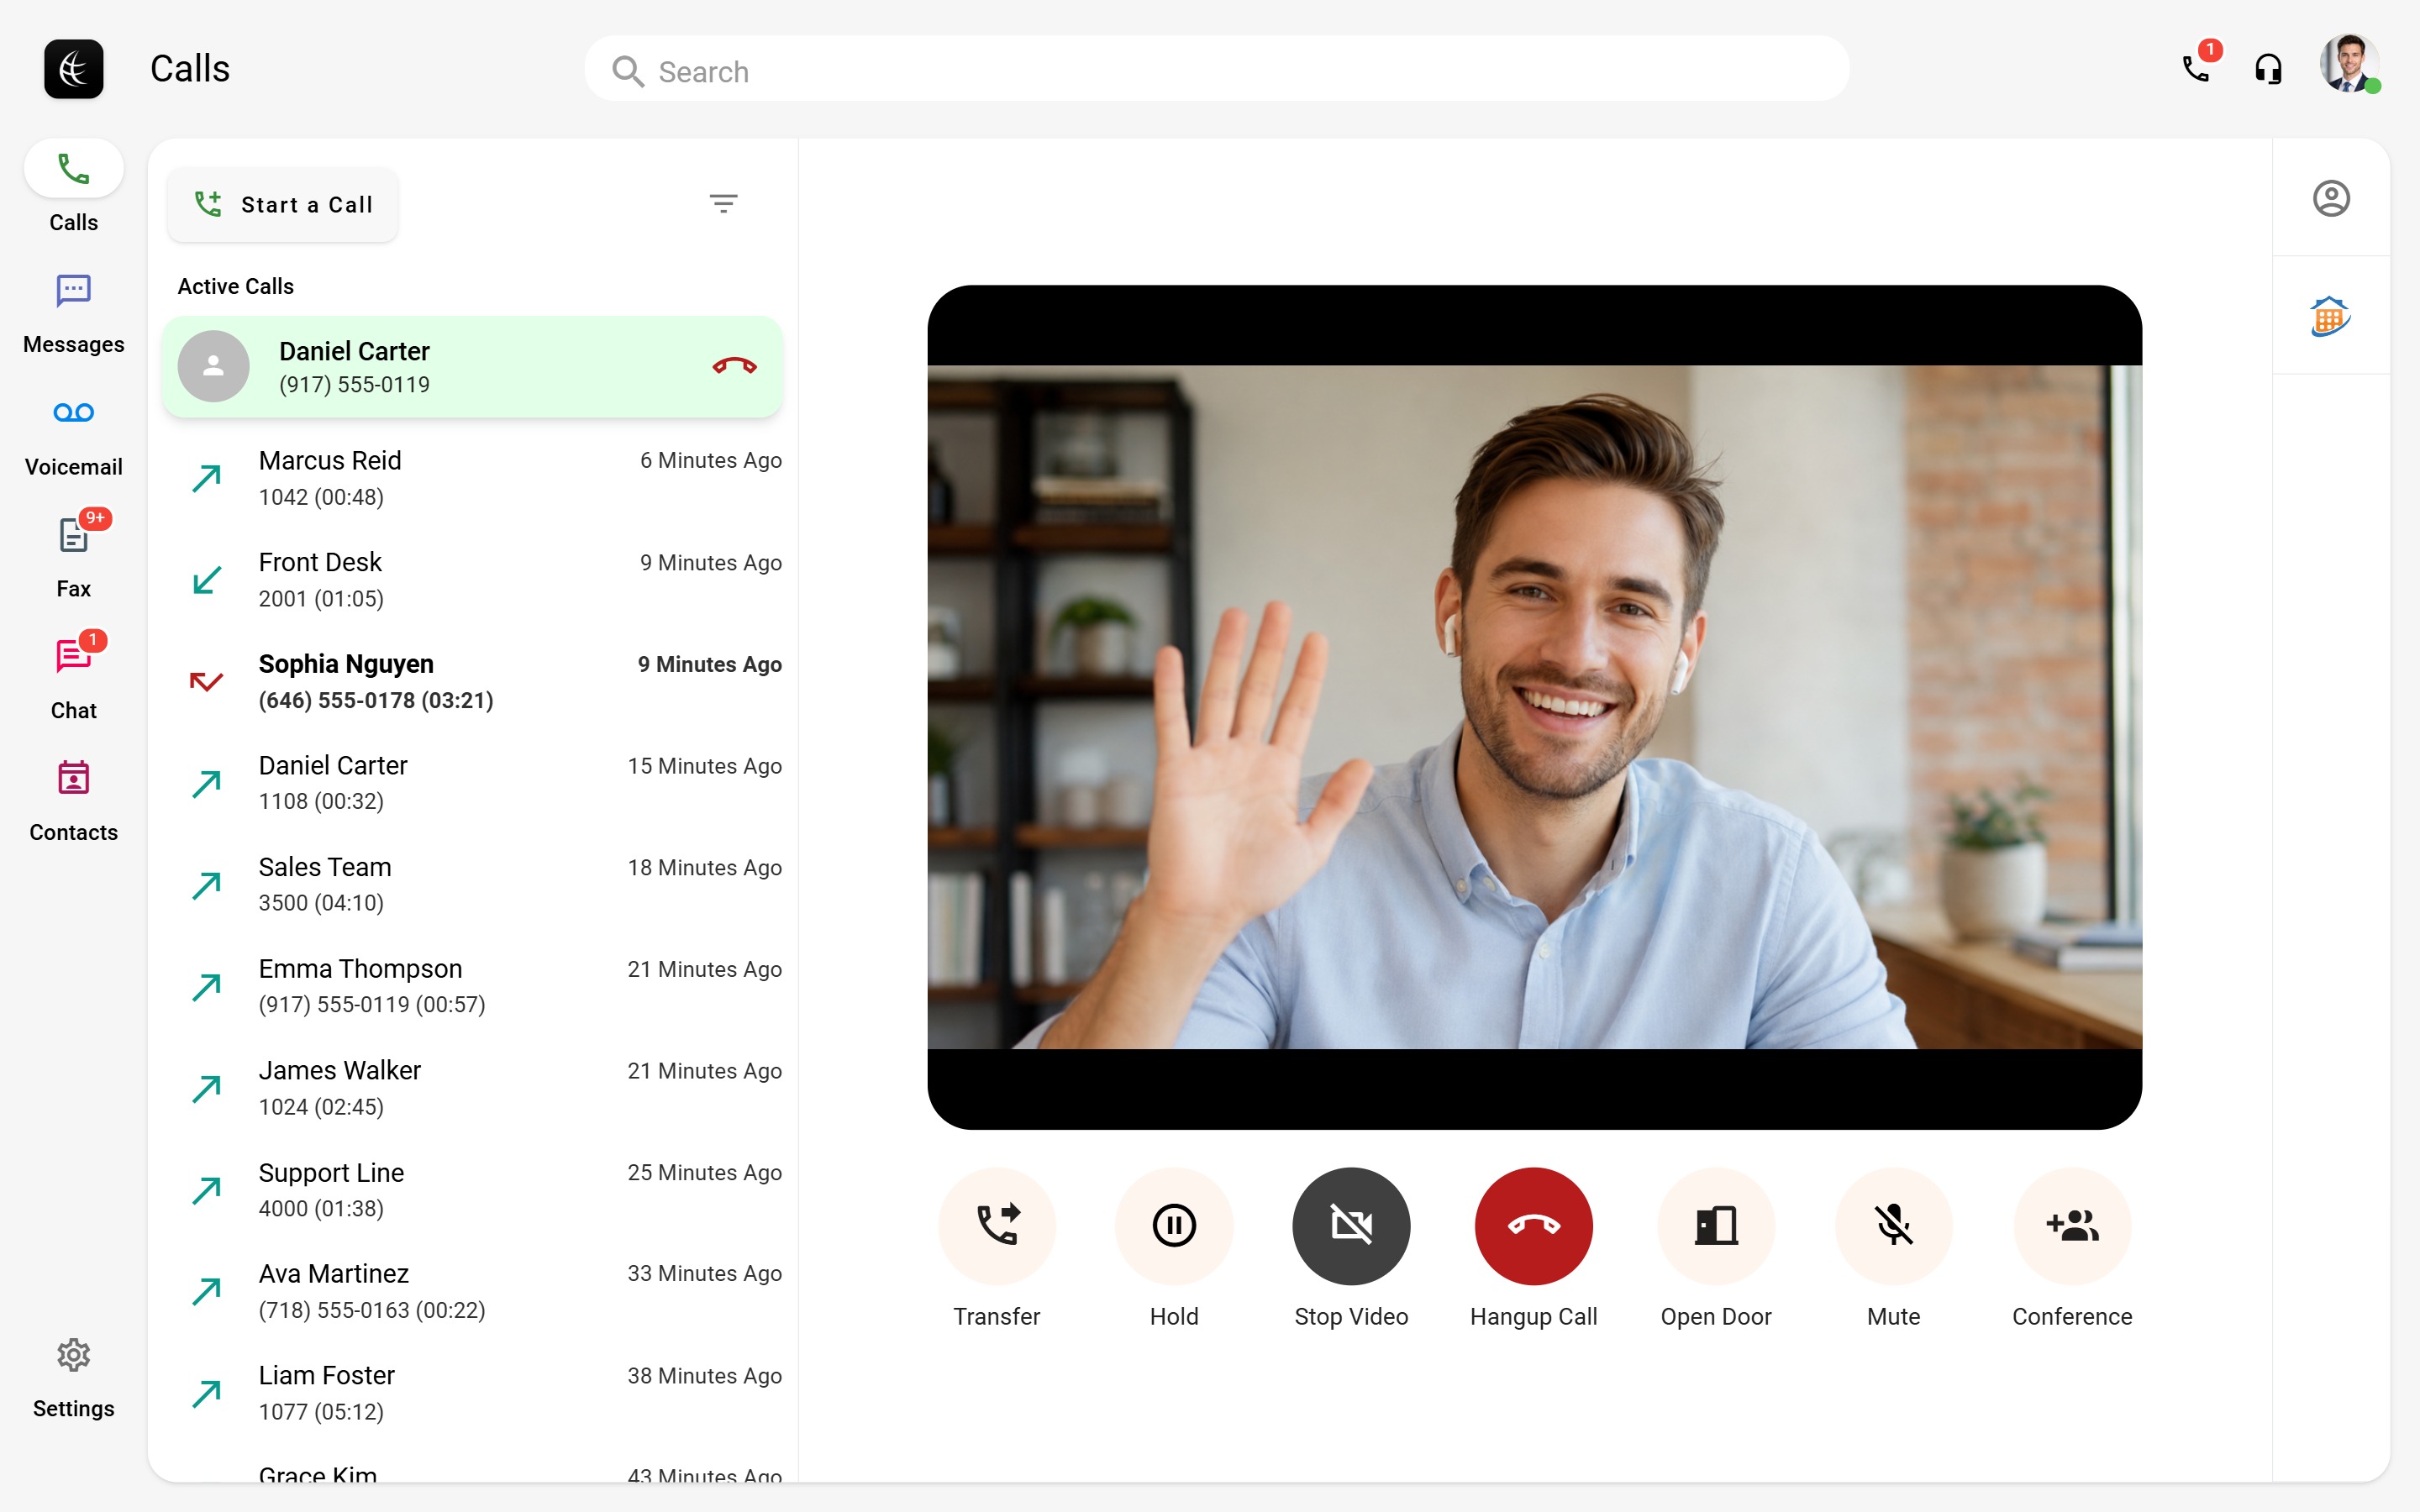Open the Chat section
The width and height of the screenshot is (2420, 1512).
(73, 679)
